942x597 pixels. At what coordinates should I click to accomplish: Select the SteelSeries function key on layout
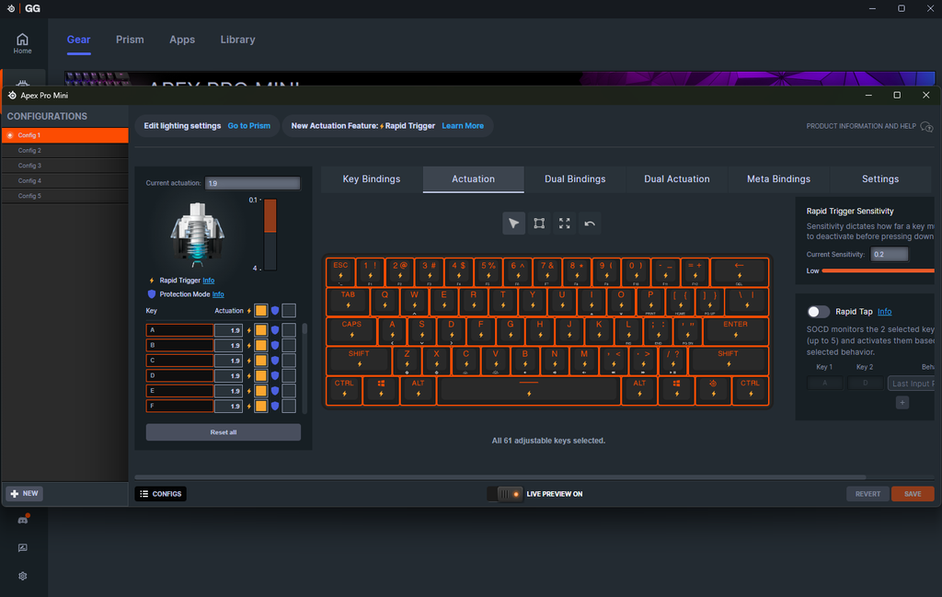tap(713, 390)
